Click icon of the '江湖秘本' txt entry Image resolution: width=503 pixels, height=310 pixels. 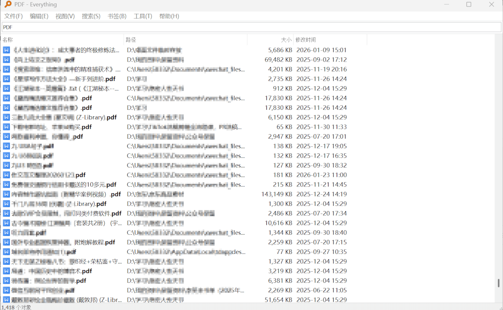(6, 89)
